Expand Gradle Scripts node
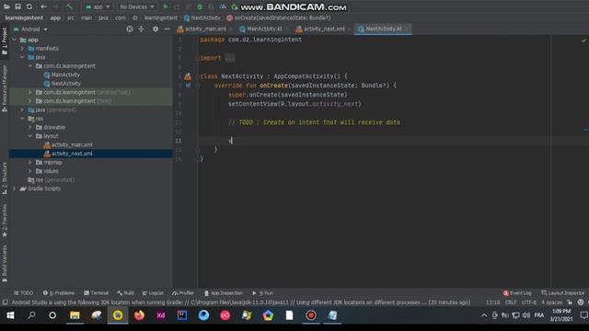589x331 pixels. [x=15, y=188]
